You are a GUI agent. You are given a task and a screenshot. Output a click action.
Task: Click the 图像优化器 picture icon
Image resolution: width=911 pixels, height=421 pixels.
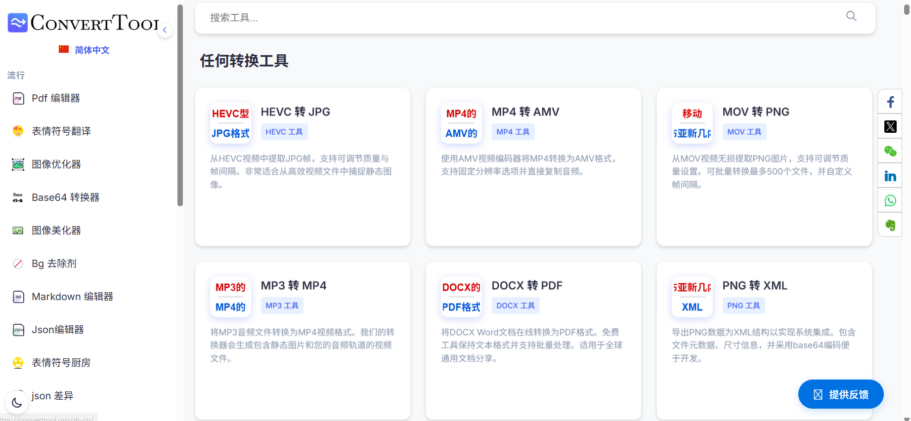(18, 164)
